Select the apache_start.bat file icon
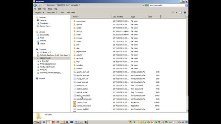Screen dimensions: 221x124 75,72
